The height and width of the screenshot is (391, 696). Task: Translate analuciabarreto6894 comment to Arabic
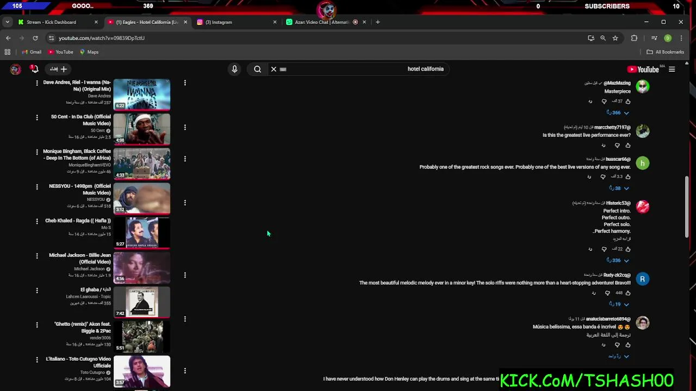pos(608,335)
